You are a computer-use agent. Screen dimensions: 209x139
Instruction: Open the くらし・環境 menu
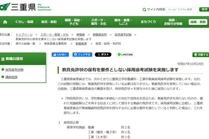tap(24, 22)
